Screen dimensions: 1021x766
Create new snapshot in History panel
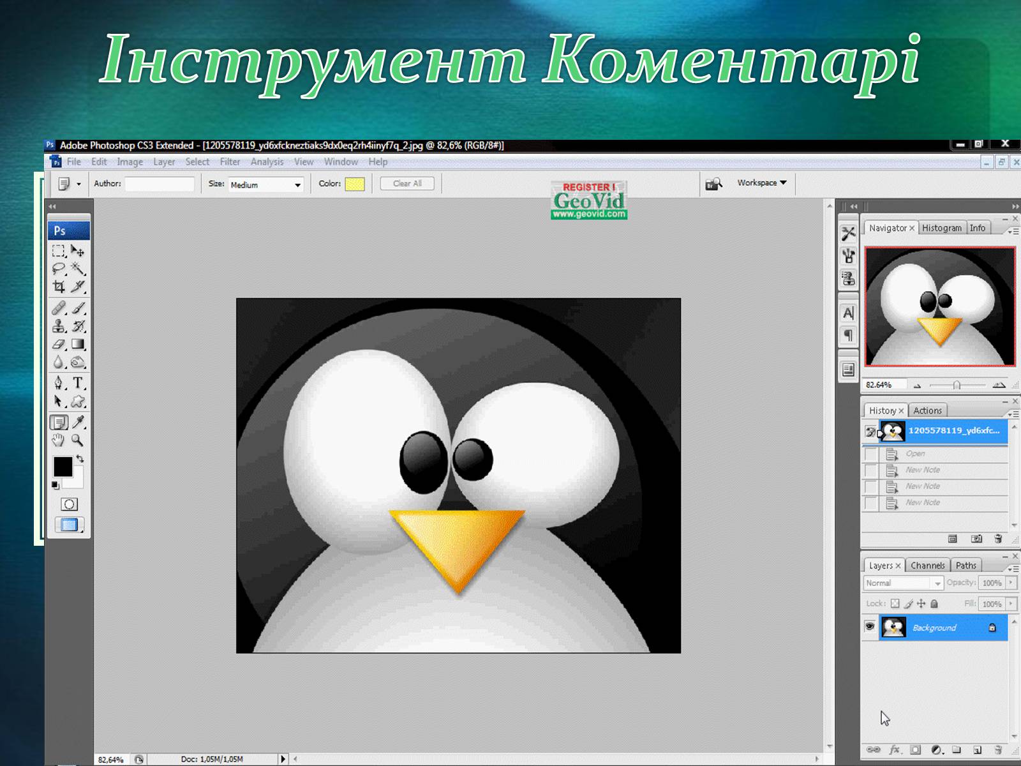tap(976, 539)
